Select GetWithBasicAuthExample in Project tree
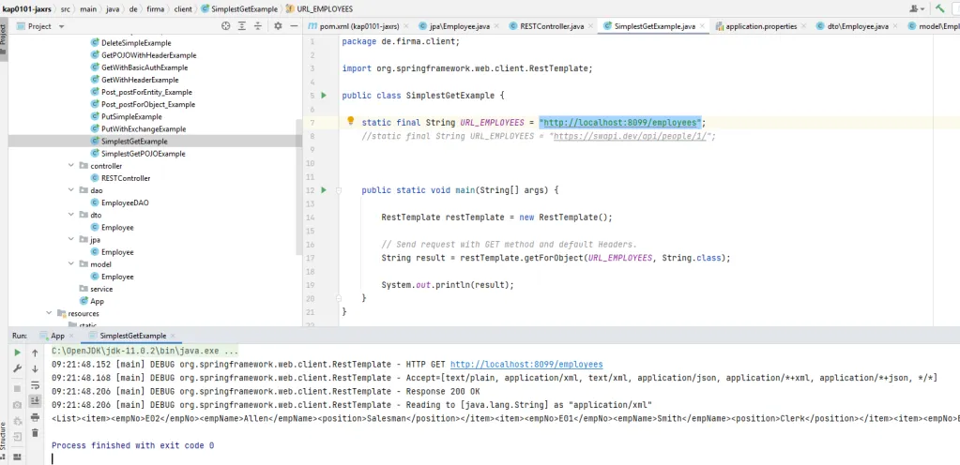 (x=145, y=67)
